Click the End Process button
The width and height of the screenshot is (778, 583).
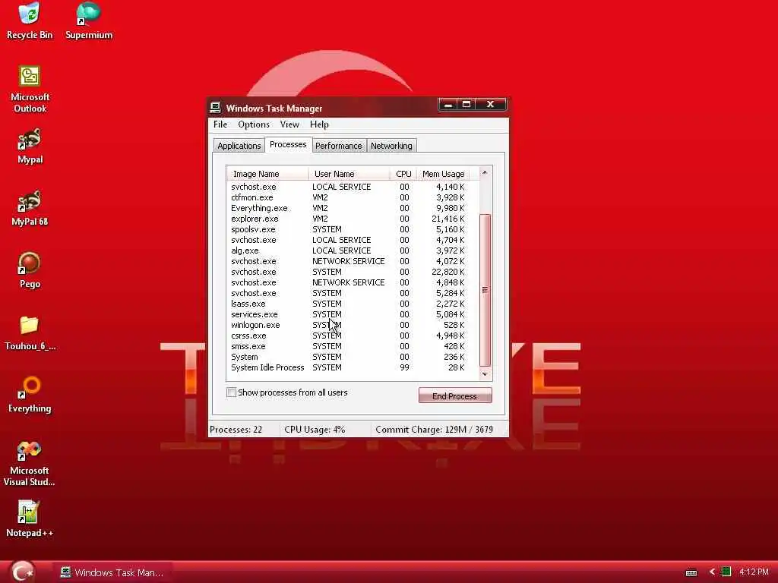point(455,395)
